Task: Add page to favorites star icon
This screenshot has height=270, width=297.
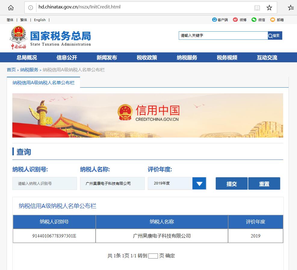Action: tap(269, 8)
